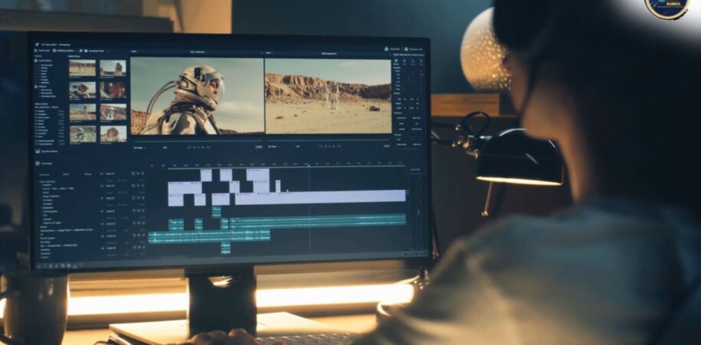Viewport: 701px width, 345px height.
Task: Open the zoom dropdown below the source viewer
Action: (139, 147)
